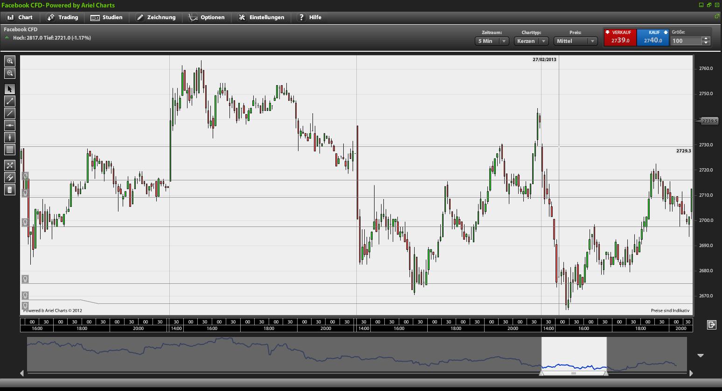722x391 pixels.
Task: Click the lowest lightbulb marker above the copyright text
Action: pyautogui.click(x=25, y=306)
